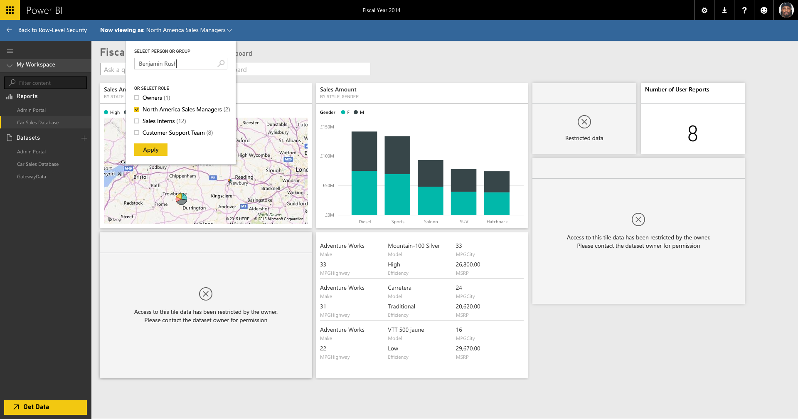The height and width of the screenshot is (419, 798).
Task: Click the Hatchback bar in the chart
Action: coord(497,193)
